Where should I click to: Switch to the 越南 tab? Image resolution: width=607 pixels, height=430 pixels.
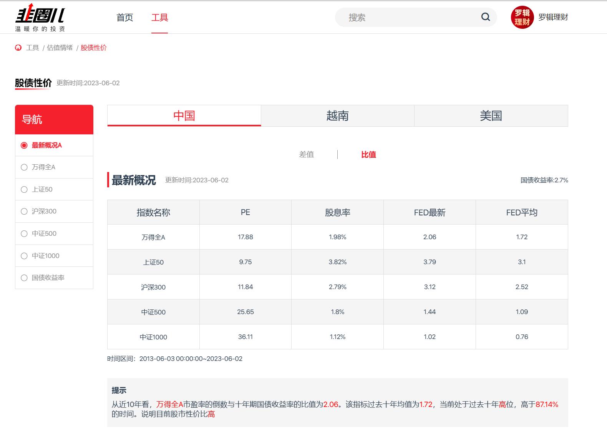tap(337, 116)
